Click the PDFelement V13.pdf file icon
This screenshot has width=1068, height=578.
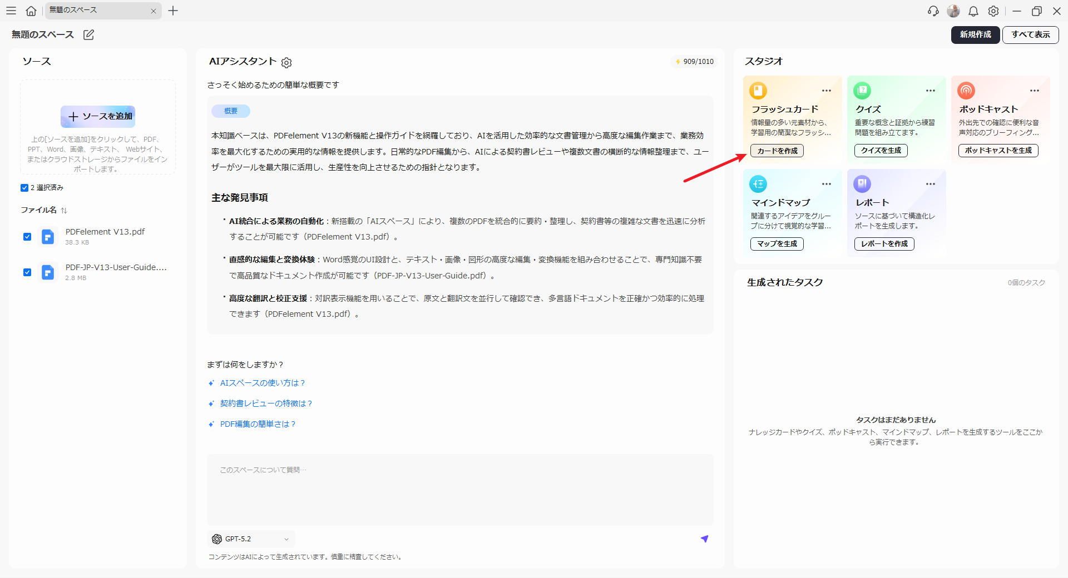tap(48, 237)
